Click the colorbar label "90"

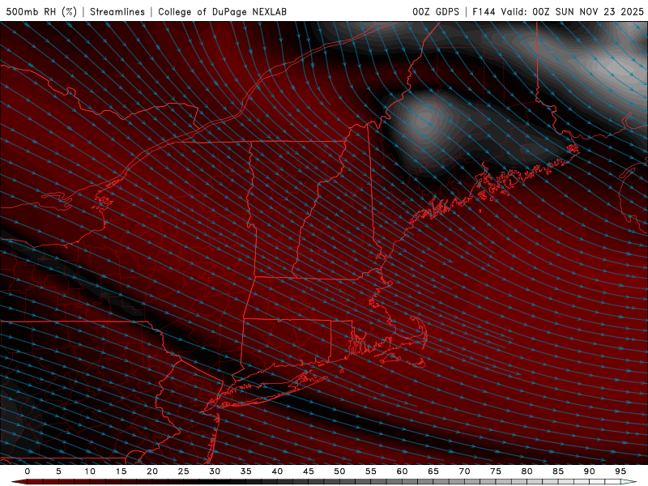point(589,471)
